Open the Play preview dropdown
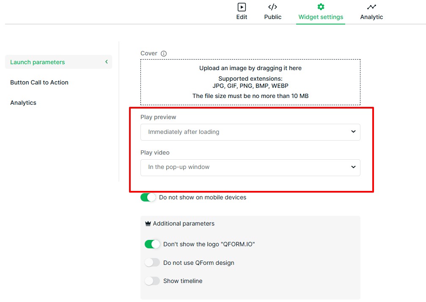The image size is (426, 302). (250, 132)
